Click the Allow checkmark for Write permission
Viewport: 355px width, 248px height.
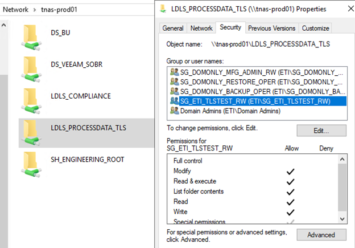click(290, 212)
